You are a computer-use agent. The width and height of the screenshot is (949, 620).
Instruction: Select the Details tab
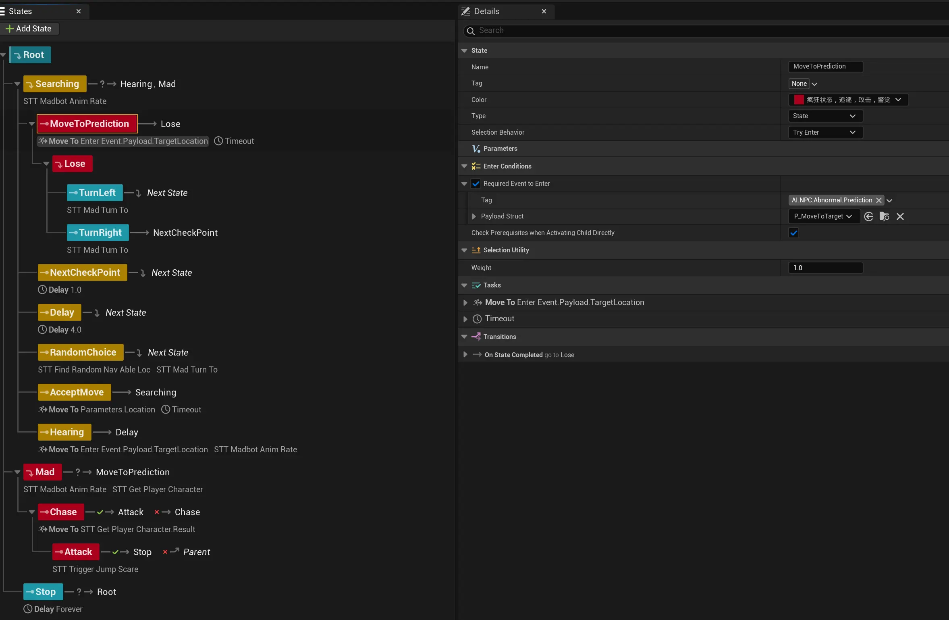pos(486,11)
